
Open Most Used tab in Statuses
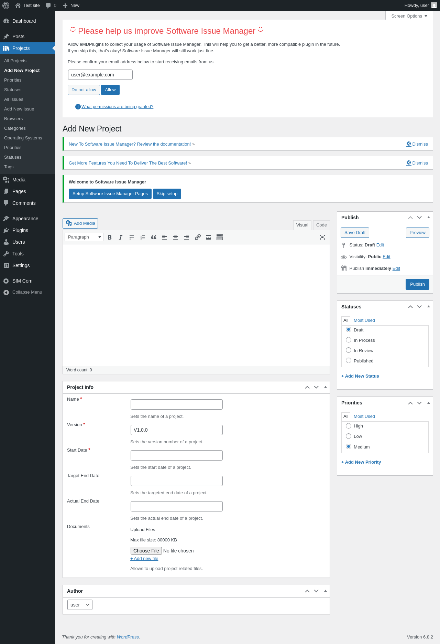[x=364, y=320]
